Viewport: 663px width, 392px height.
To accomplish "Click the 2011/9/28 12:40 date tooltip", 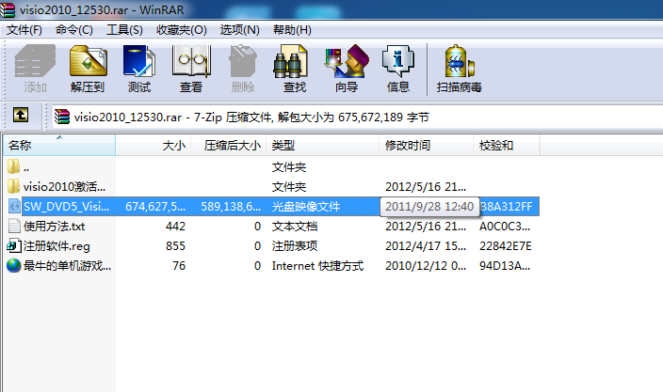I will point(429,206).
